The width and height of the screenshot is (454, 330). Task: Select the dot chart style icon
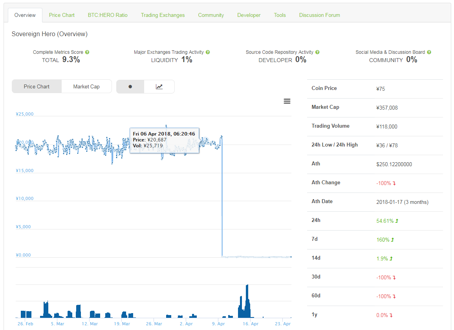point(130,87)
